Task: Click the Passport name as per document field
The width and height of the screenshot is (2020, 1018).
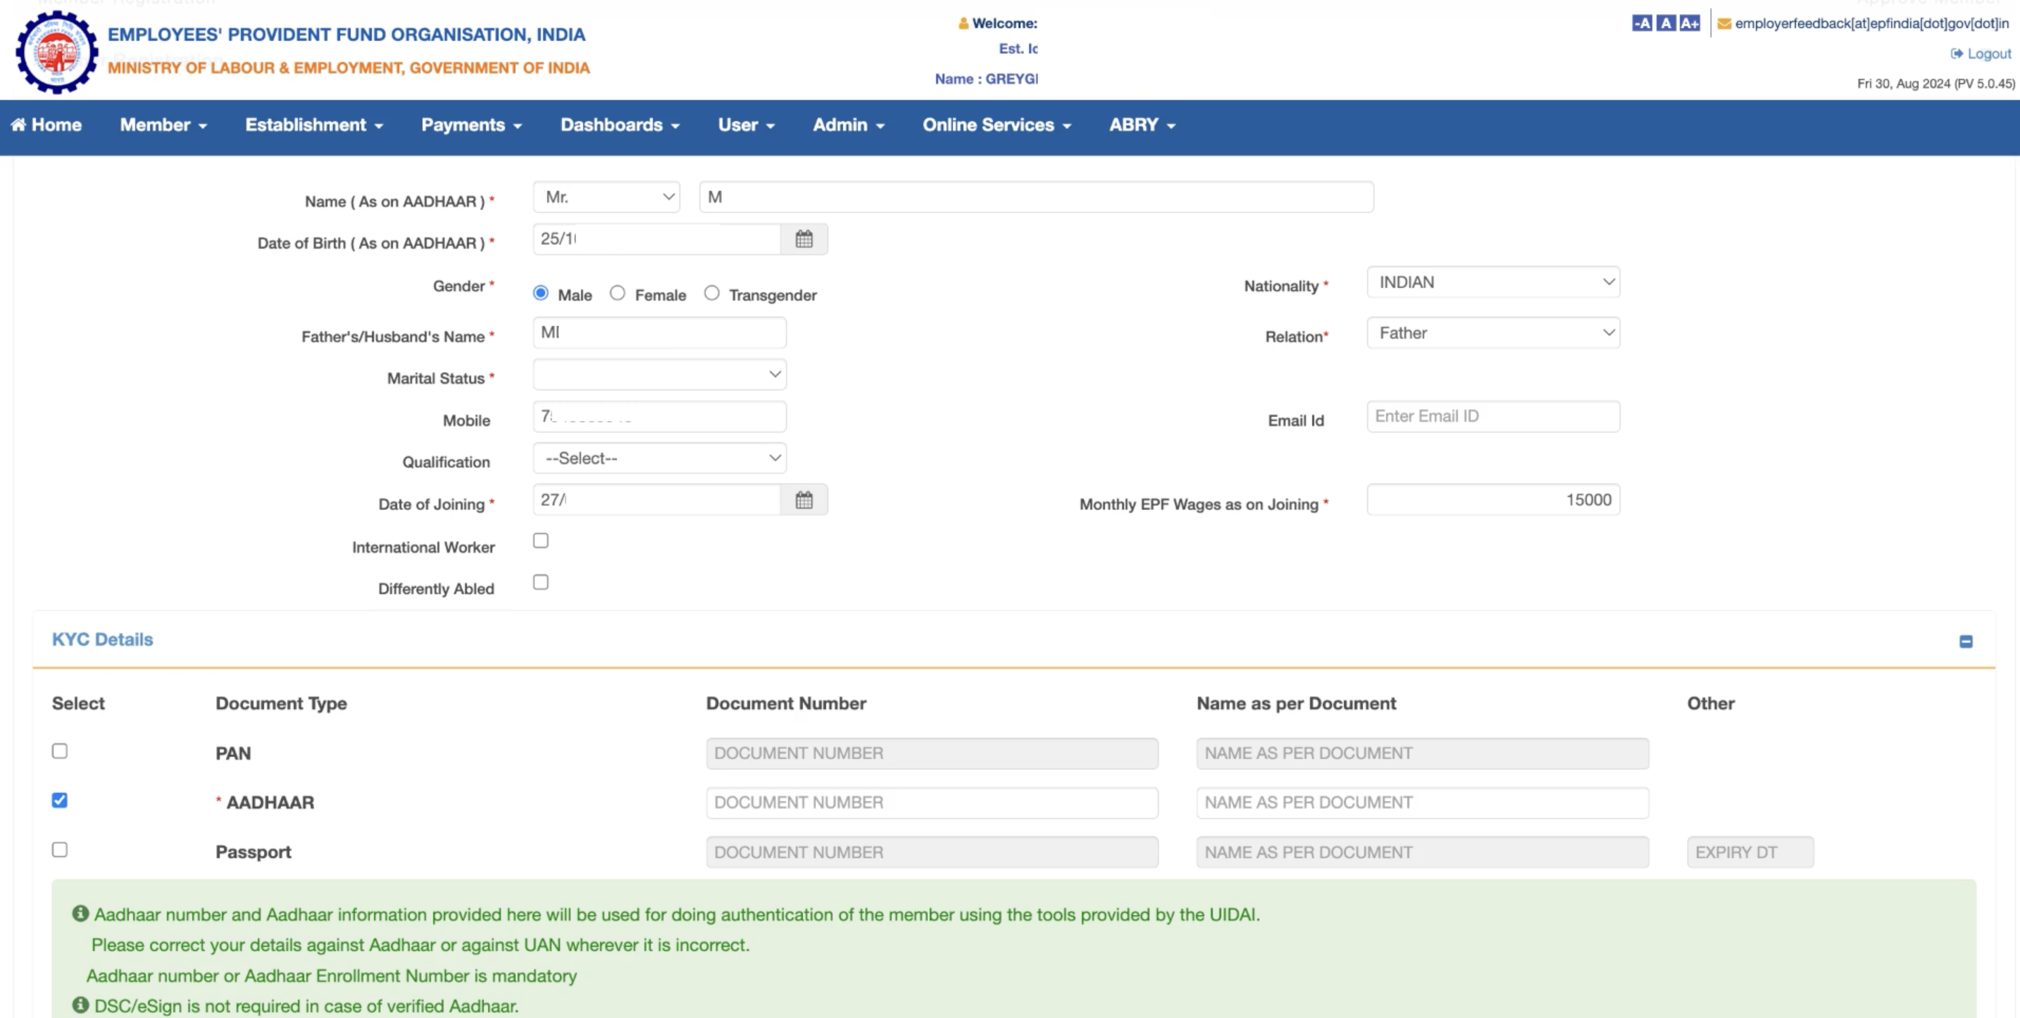Action: tap(1423, 853)
